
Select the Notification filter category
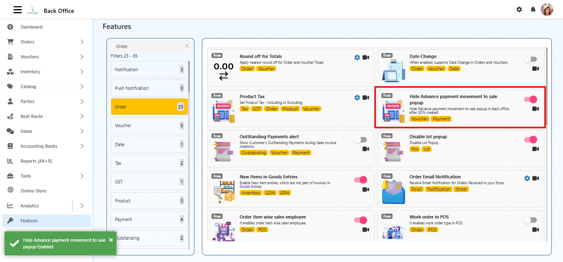149,70
